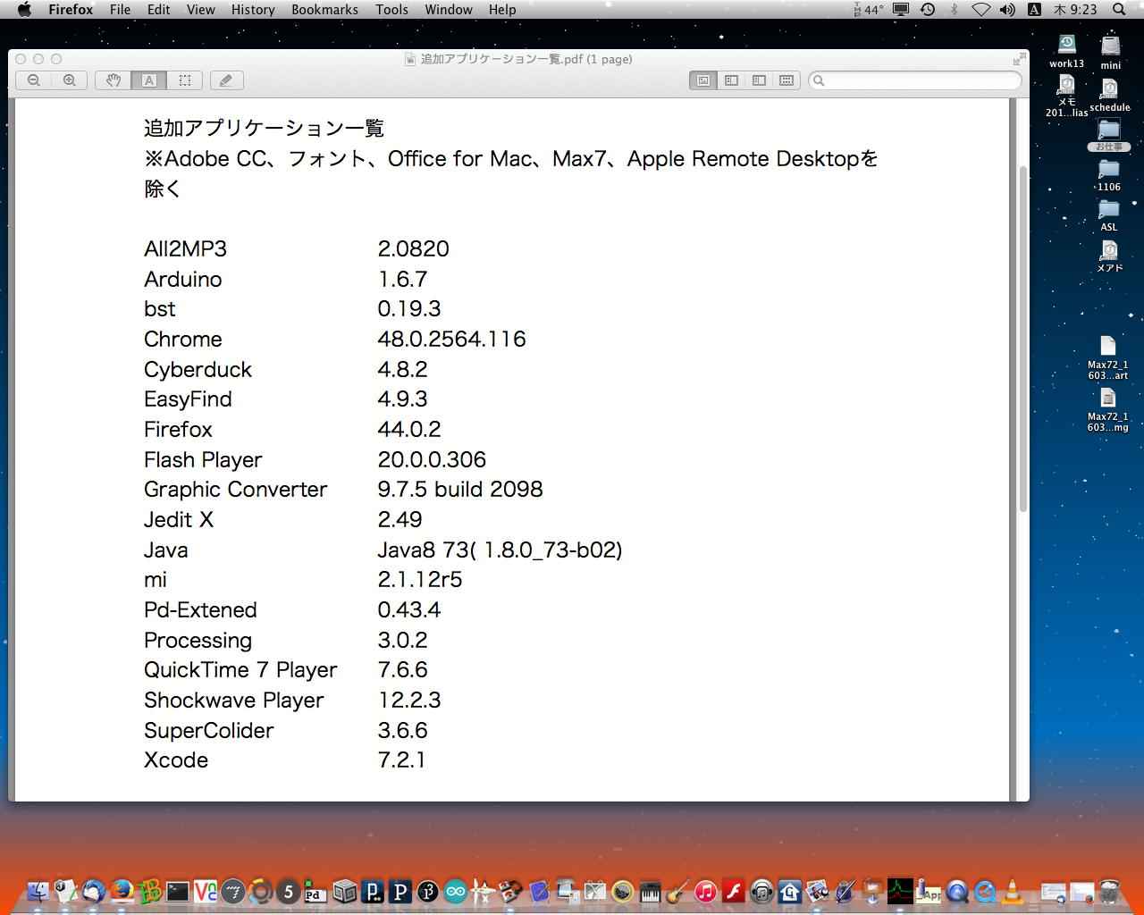Click the Preview search field
1144x915 pixels.
tap(915, 80)
